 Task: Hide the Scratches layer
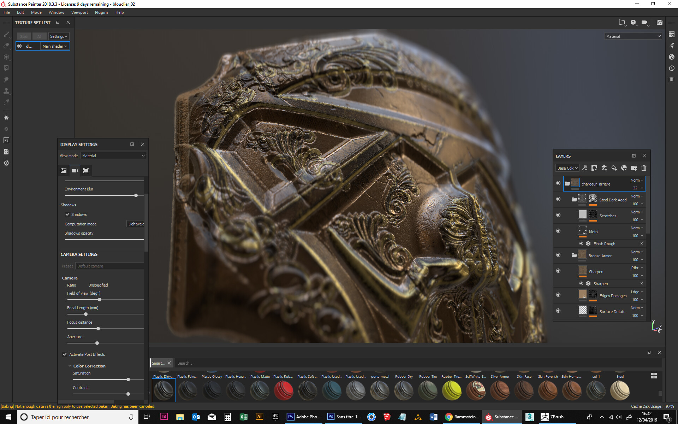(558, 215)
